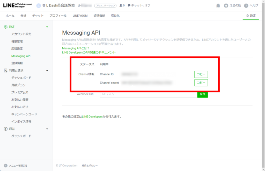Viewport: 265px width, 171px height.
Task: Open 応答設定 in the sidebar
Action: (17, 49)
